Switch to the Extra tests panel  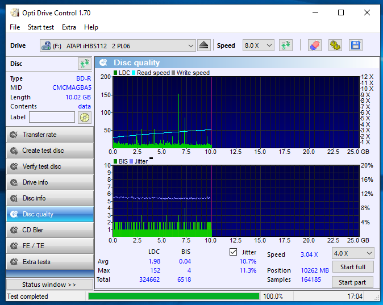50,262
